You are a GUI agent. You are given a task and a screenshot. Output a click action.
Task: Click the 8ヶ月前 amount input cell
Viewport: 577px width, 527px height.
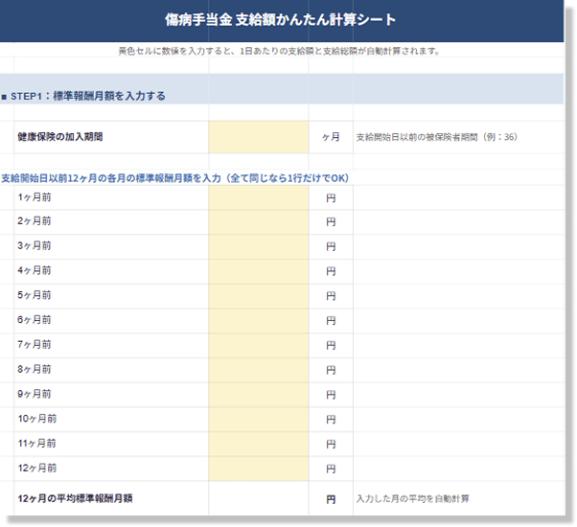pyautogui.click(x=259, y=370)
